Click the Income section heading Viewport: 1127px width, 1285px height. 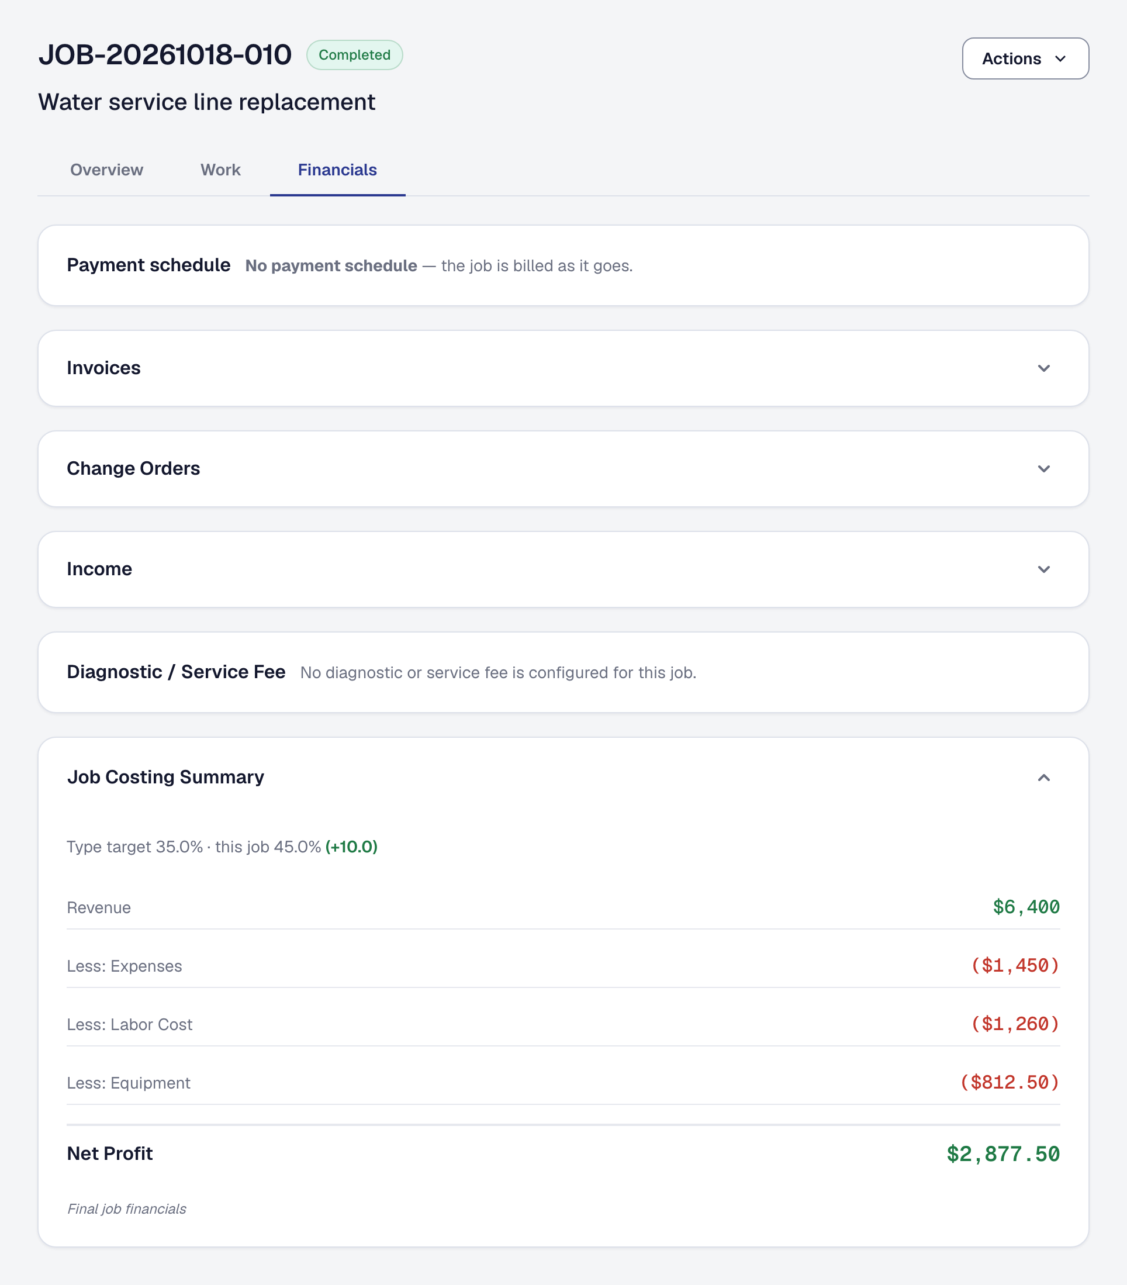[x=99, y=569]
